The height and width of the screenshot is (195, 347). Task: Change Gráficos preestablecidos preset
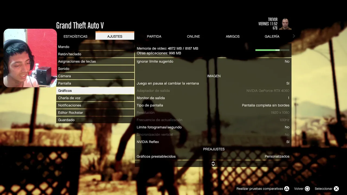[213, 157]
